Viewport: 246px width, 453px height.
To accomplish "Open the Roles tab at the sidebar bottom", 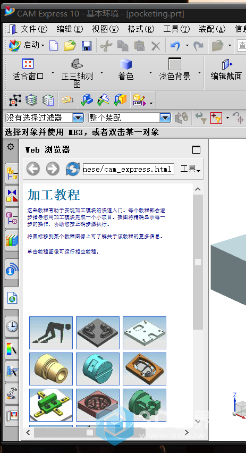I will (x=12, y=415).
